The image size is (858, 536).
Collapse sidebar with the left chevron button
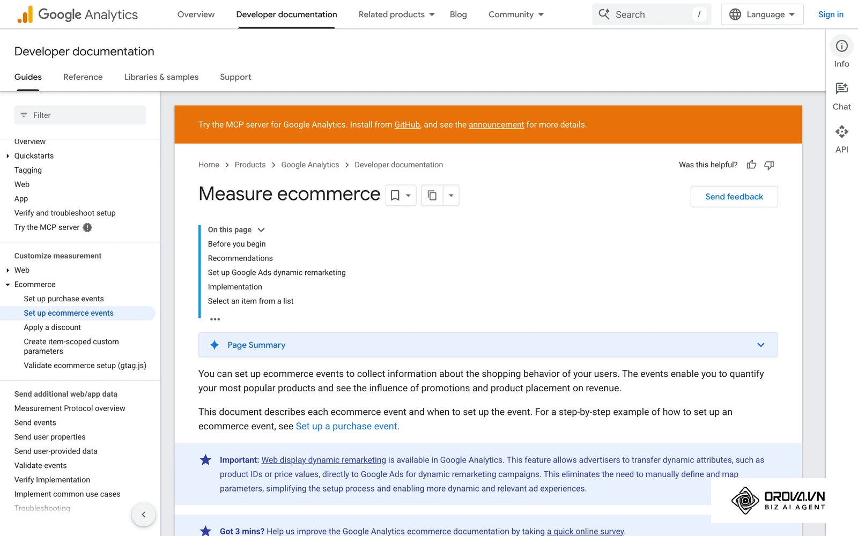(143, 515)
